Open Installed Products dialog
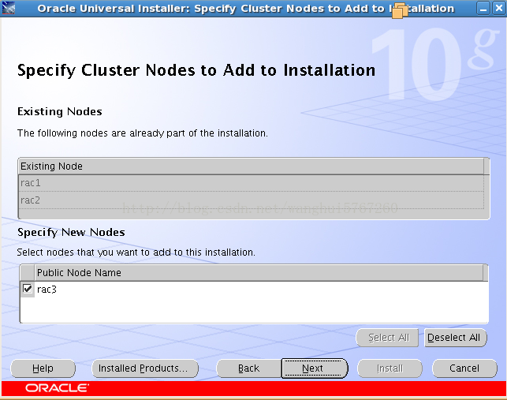Viewport: 507px width, 400px height. (145, 368)
